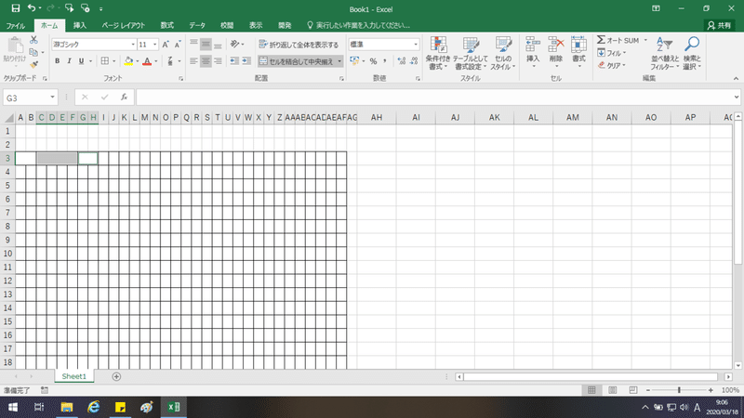Toggle Bold formatting

58,61
